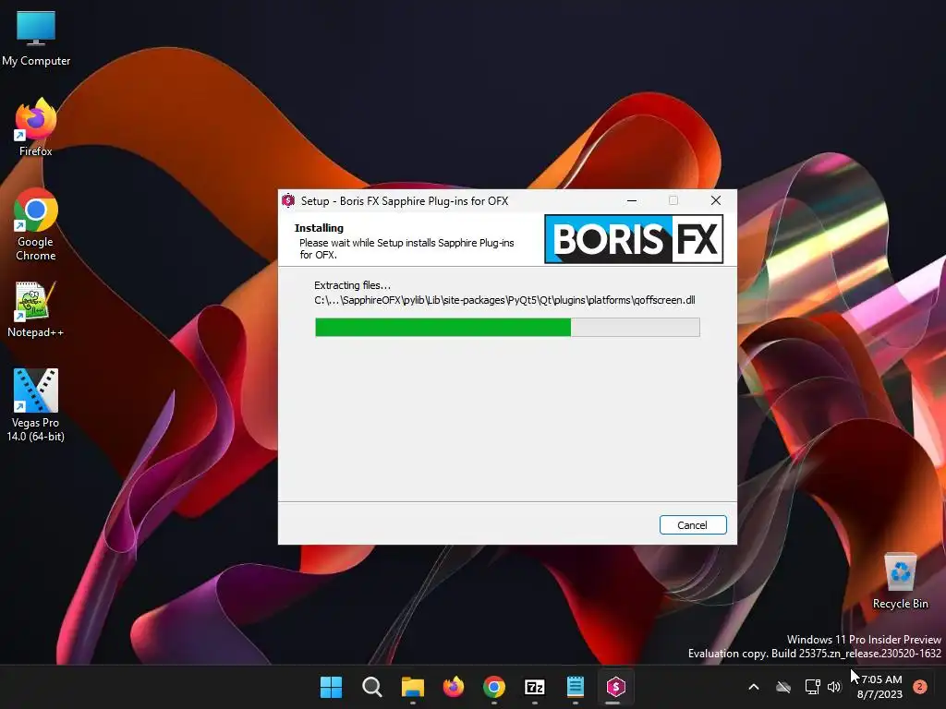Switch to Chrome in the taskbar
The image size is (946, 709).
pyautogui.click(x=494, y=687)
